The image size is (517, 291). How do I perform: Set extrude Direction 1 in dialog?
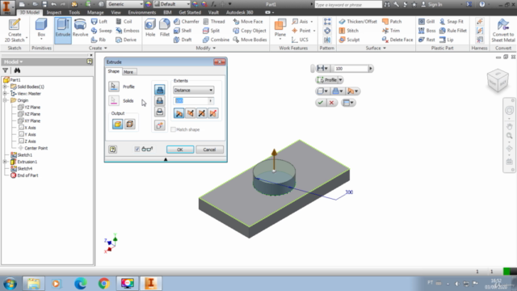click(x=179, y=113)
